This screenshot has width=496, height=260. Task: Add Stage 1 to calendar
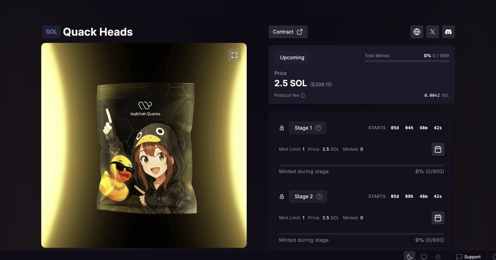click(x=438, y=149)
